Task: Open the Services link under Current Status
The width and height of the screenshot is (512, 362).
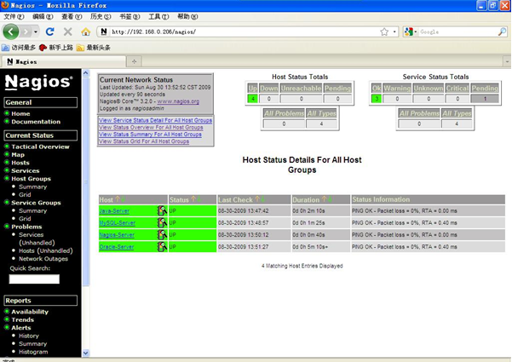Action: [26, 170]
